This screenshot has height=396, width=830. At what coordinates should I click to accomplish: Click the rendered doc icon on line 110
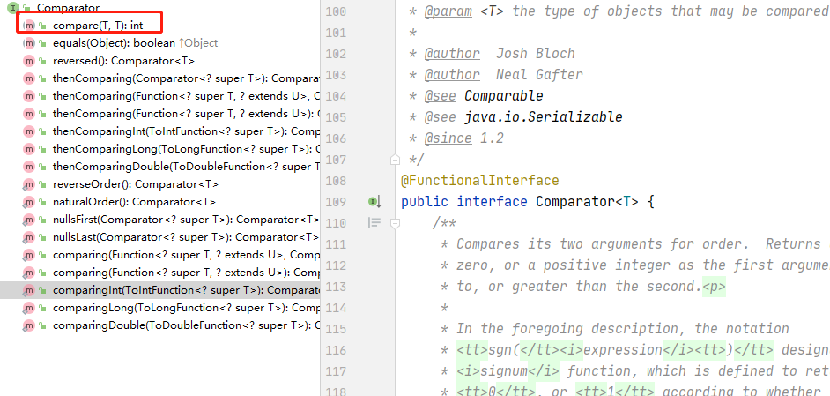[x=374, y=223]
